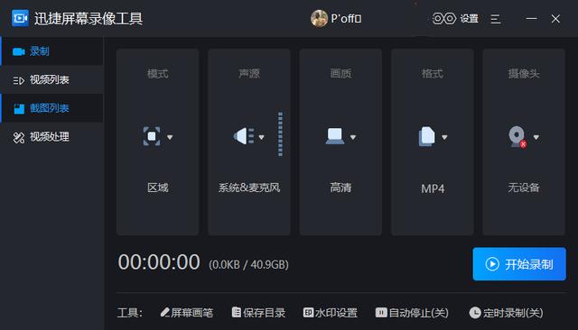Open the user avatar profile picture
The image size is (578, 330).
(319, 18)
